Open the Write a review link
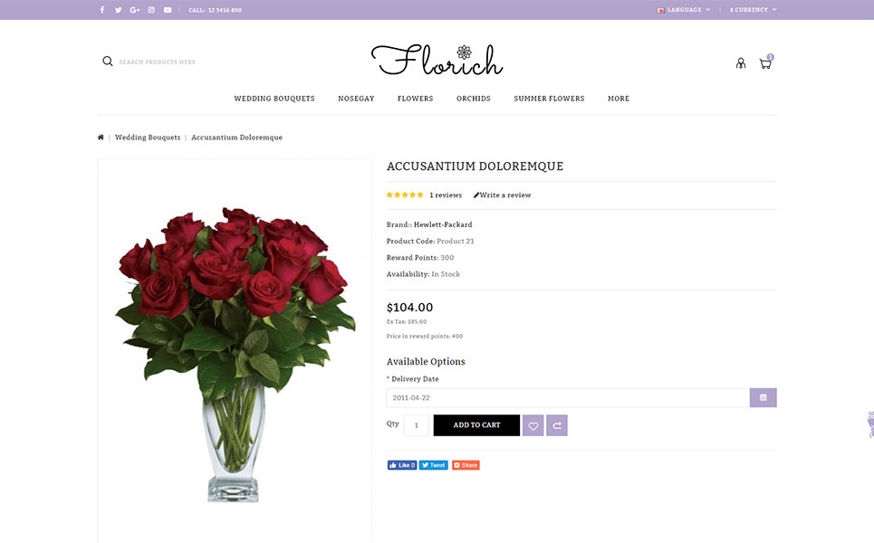Viewport: 874px width, 543px height. tap(503, 195)
